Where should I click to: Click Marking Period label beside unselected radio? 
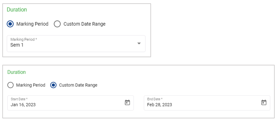(x=31, y=85)
